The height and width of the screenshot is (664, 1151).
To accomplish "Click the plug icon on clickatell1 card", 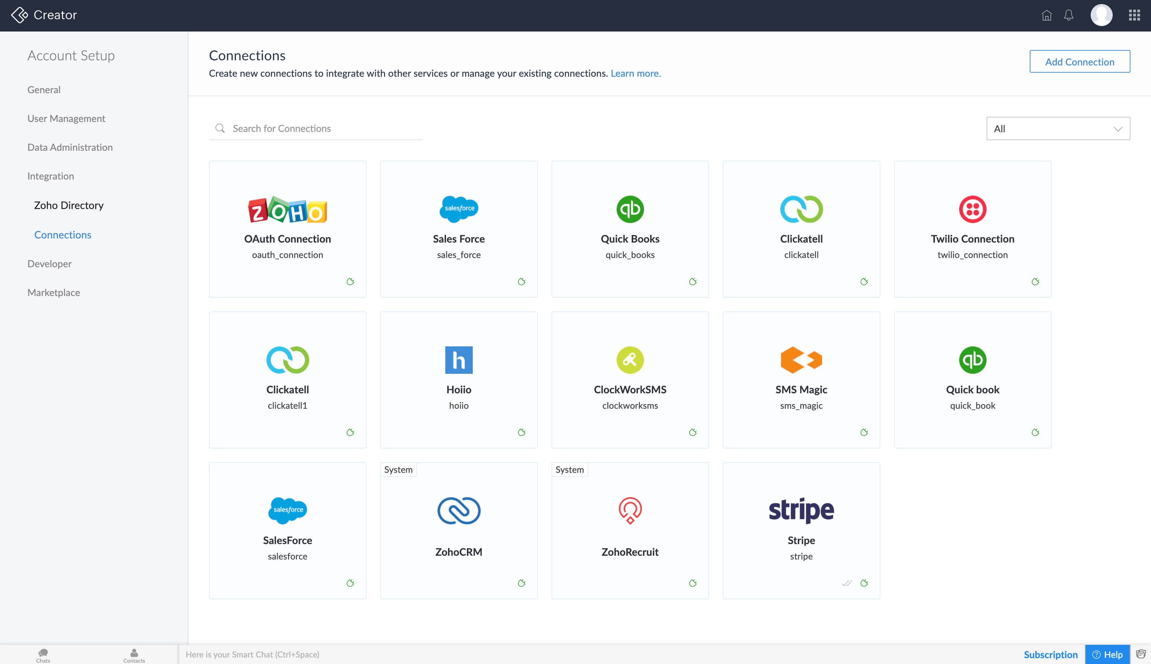I will [x=350, y=432].
